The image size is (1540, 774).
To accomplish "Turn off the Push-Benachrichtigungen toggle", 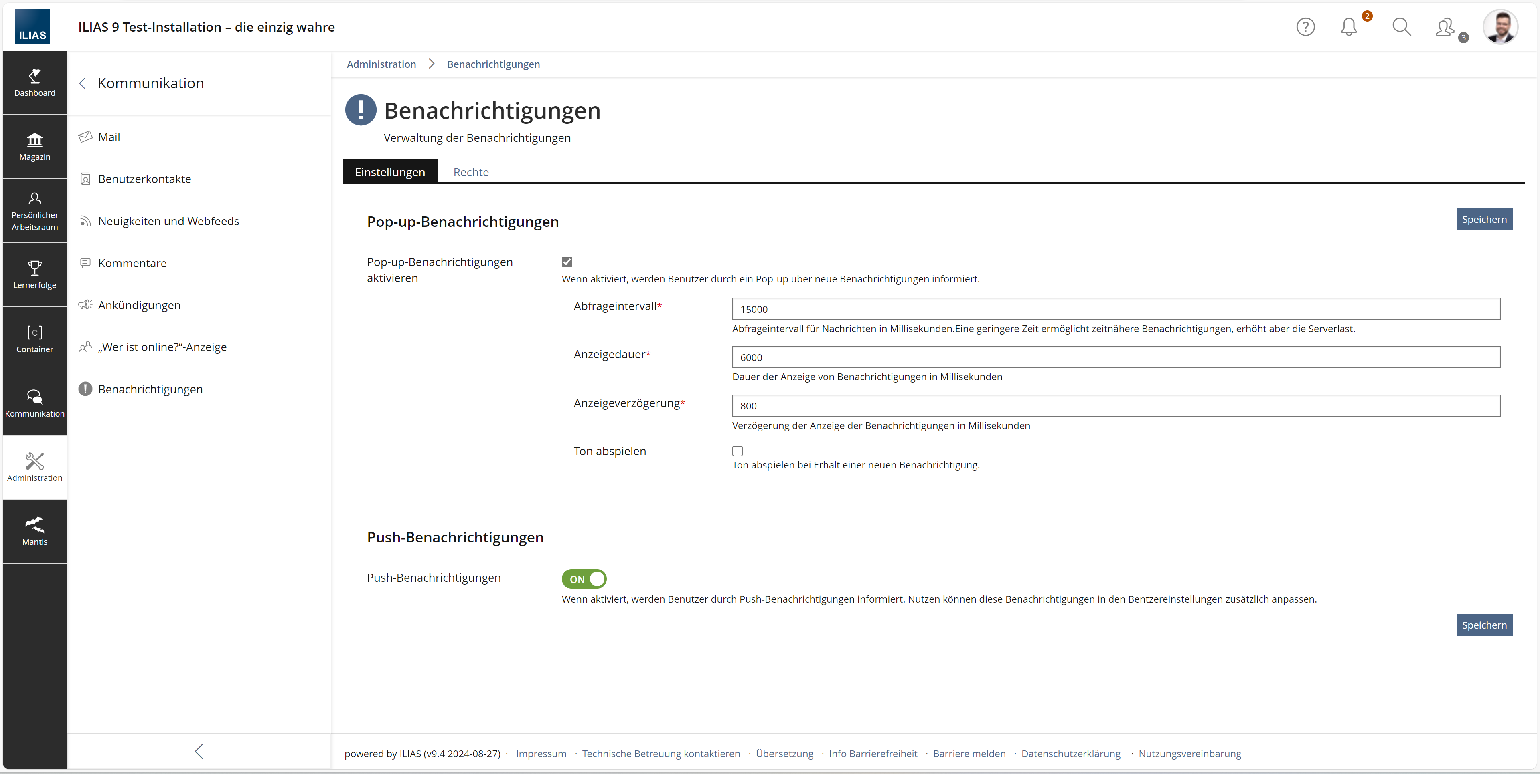I will coord(584,579).
